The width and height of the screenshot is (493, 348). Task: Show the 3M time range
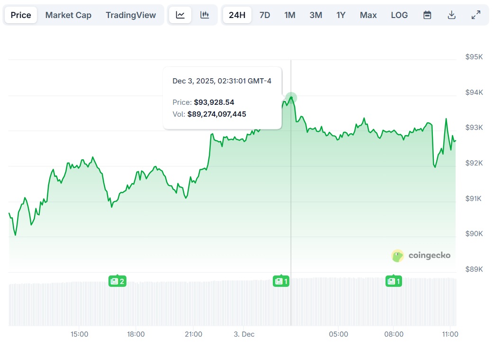(316, 15)
